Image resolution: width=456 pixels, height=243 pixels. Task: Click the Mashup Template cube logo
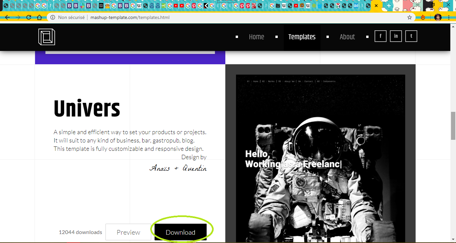(47, 37)
